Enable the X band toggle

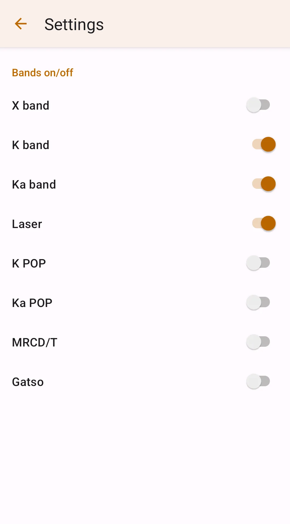[x=258, y=105]
